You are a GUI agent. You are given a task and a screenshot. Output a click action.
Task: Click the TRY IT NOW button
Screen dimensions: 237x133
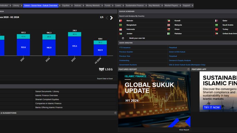pyautogui.click(x=212, y=107)
